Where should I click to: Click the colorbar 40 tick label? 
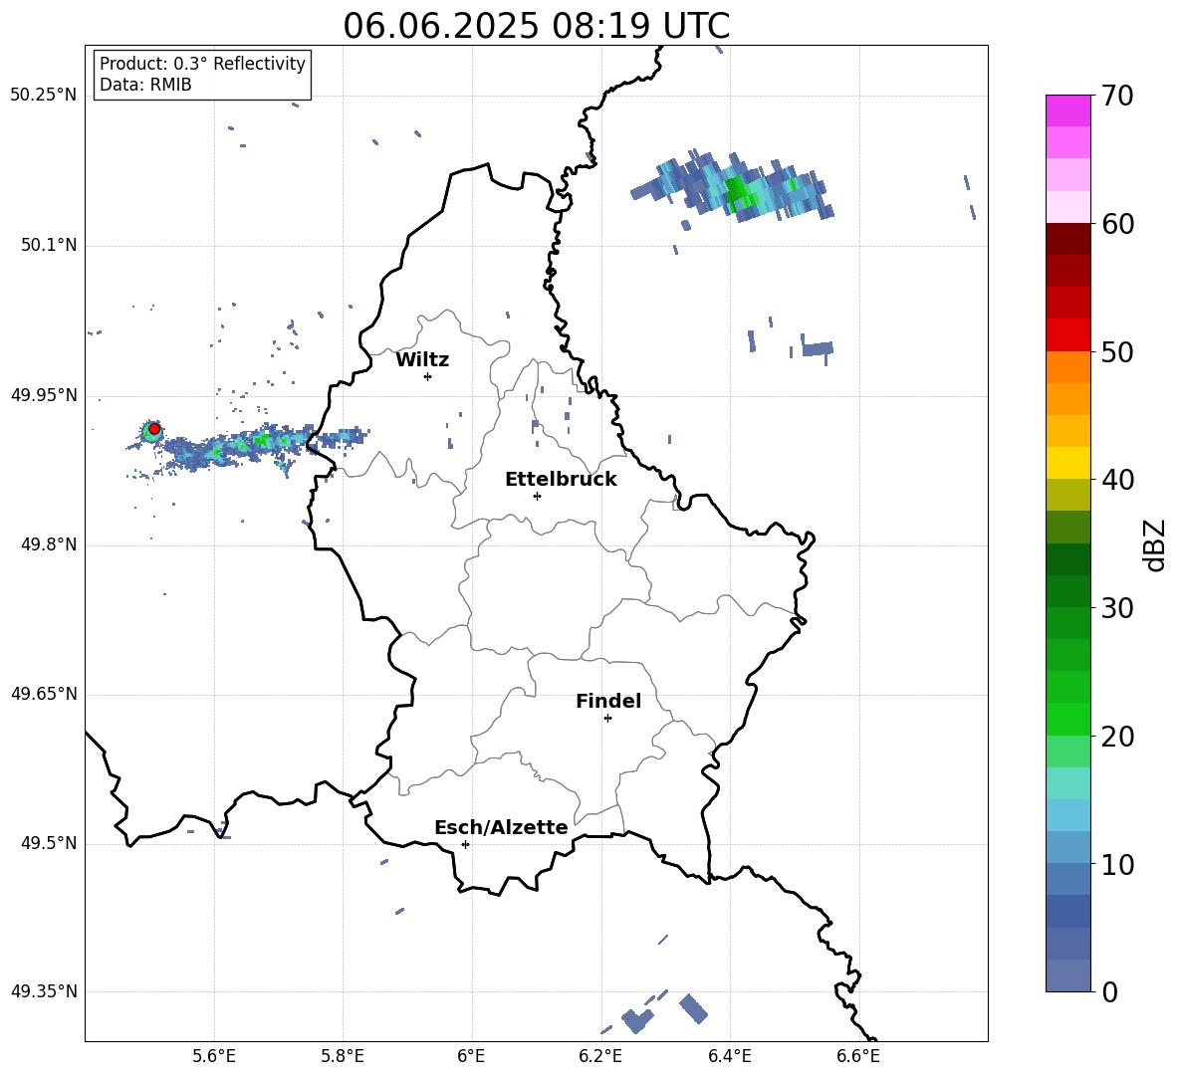tap(1117, 480)
